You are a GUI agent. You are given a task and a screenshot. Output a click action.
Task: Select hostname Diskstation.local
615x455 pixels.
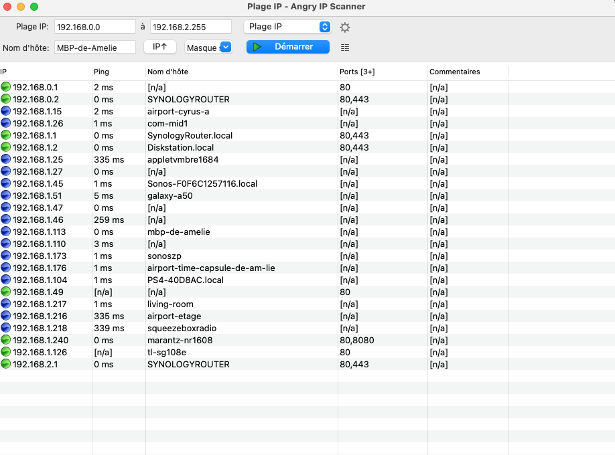point(180,147)
